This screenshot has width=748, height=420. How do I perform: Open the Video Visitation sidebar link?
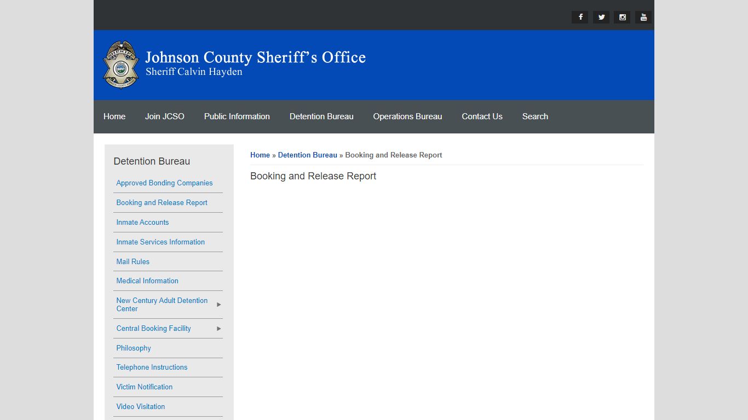tap(140, 407)
